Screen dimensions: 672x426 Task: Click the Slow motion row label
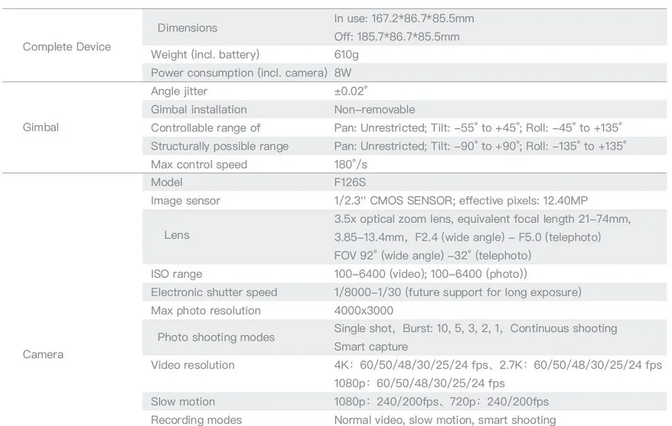[x=183, y=401]
